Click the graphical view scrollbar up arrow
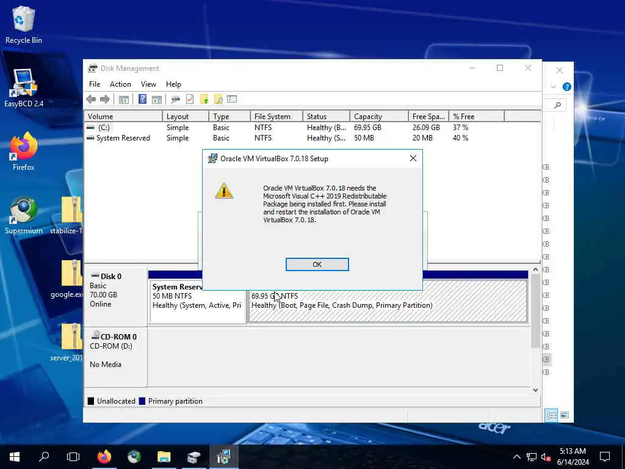The width and height of the screenshot is (625, 469). coord(535,270)
